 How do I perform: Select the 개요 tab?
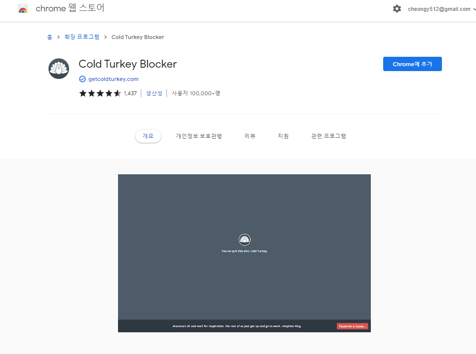click(148, 136)
